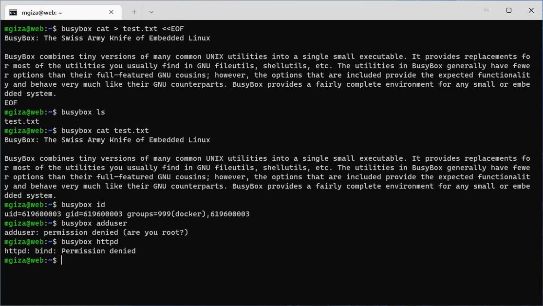Click the 'busybox id' command text
The height and width of the screenshot is (306, 543).
coord(83,205)
